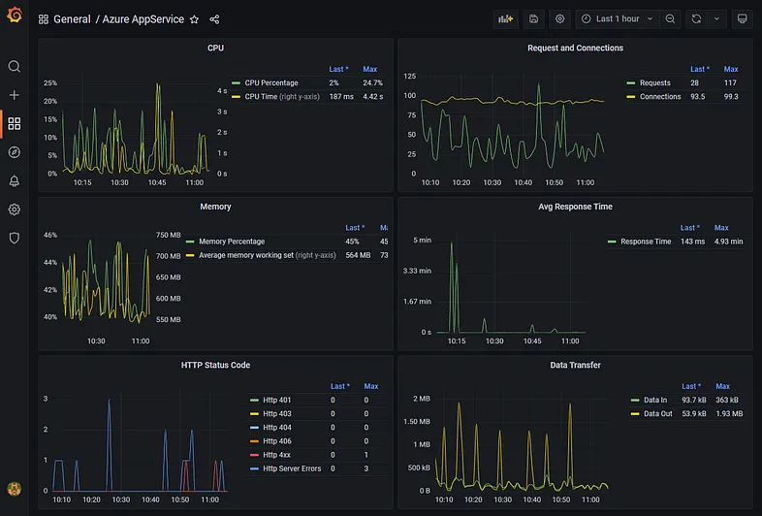Save dashboard using the floppy disk icon
Screen dimensions: 762x516
coord(533,19)
